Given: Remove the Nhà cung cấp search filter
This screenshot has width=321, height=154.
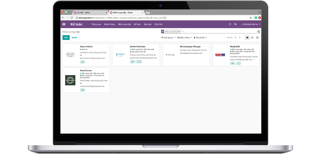Looking at the screenshot, I should click(179, 31).
